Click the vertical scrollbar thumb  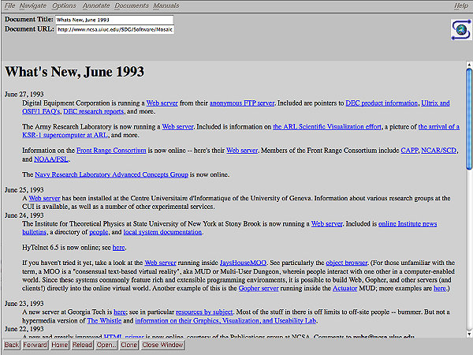click(469, 118)
